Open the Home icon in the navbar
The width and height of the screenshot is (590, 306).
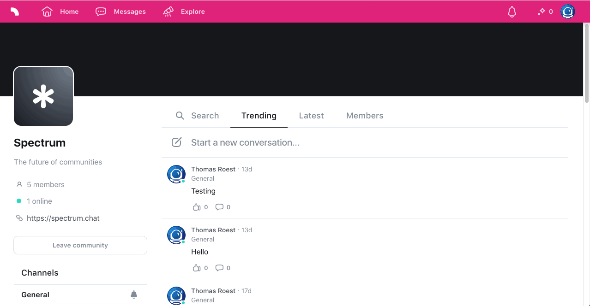47,11
